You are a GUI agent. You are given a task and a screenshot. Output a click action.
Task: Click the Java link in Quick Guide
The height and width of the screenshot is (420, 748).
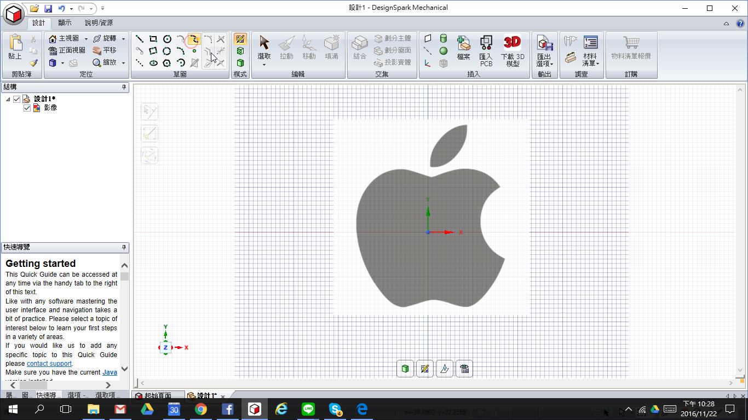click(x=110, y=372)
